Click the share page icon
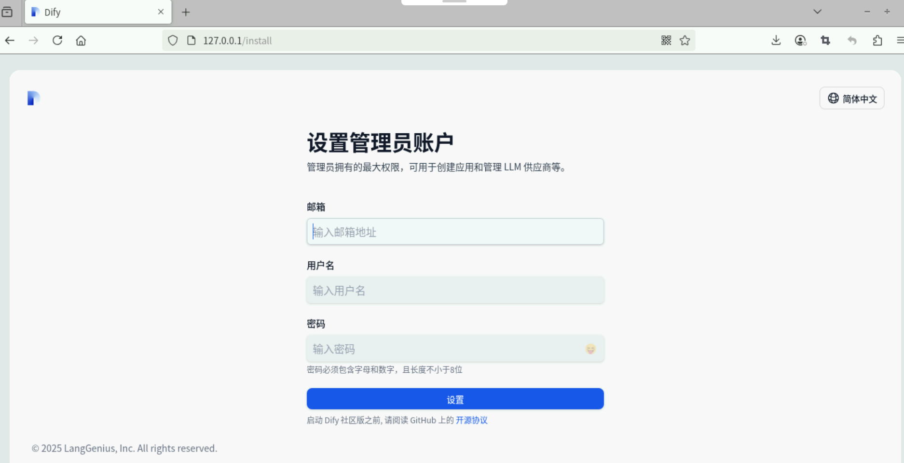 [877, 40]
